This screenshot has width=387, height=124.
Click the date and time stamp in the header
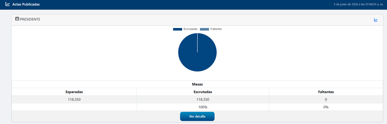click(x=359, y=4)
